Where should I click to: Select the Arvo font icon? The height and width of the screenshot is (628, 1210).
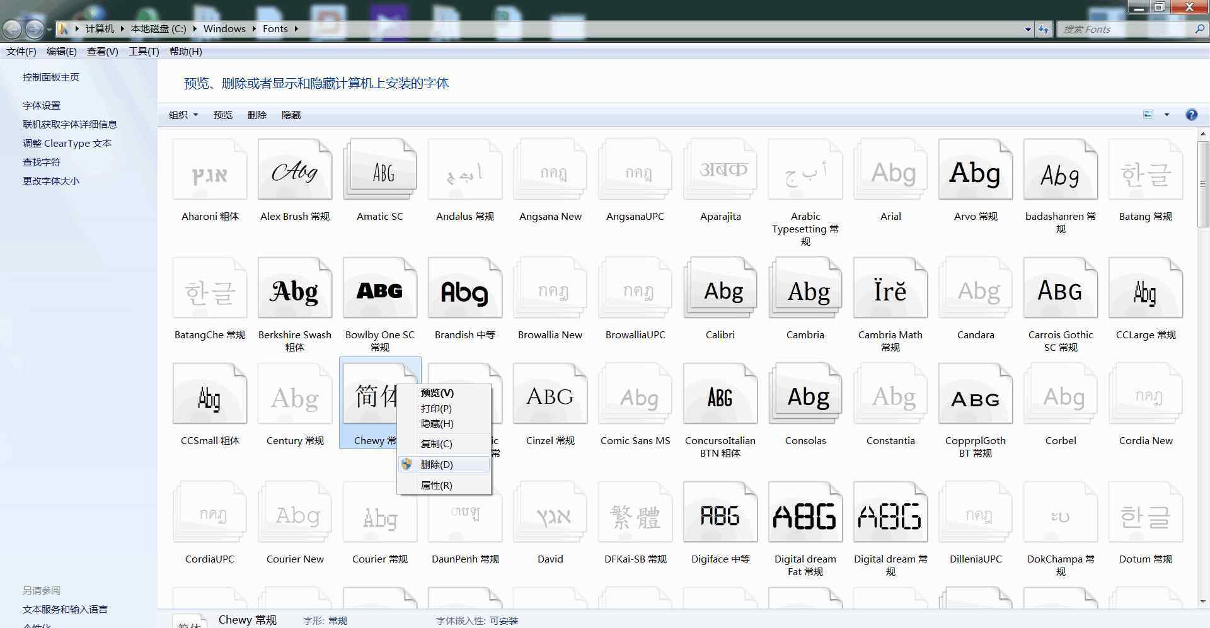pos(976,170)
